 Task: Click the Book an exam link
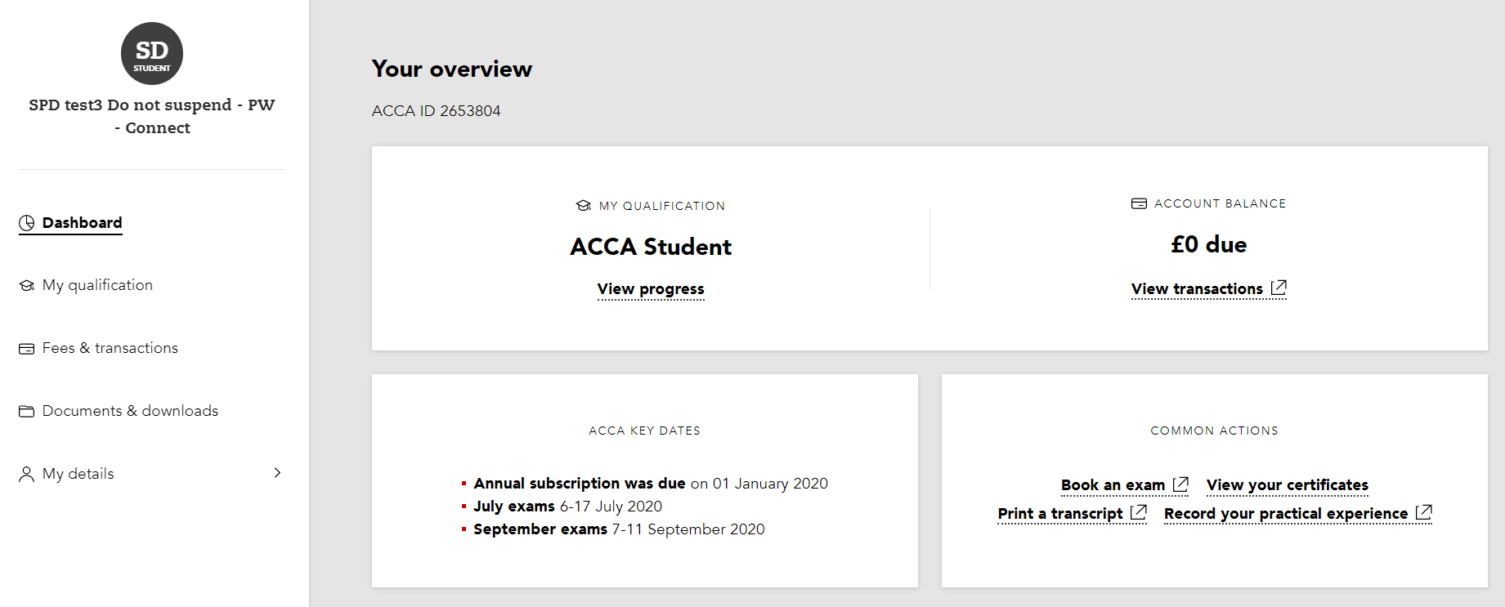[x=1113, y=484]
